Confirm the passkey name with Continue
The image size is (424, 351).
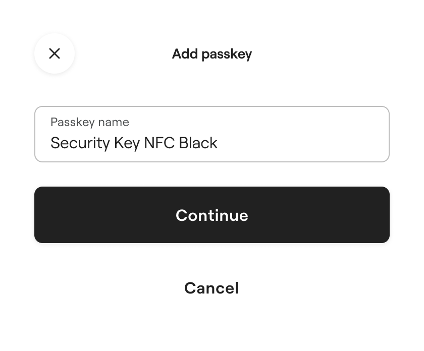(x=212, y=215)
